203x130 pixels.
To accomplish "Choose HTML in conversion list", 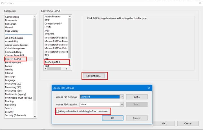I will (x=48, y=27).
